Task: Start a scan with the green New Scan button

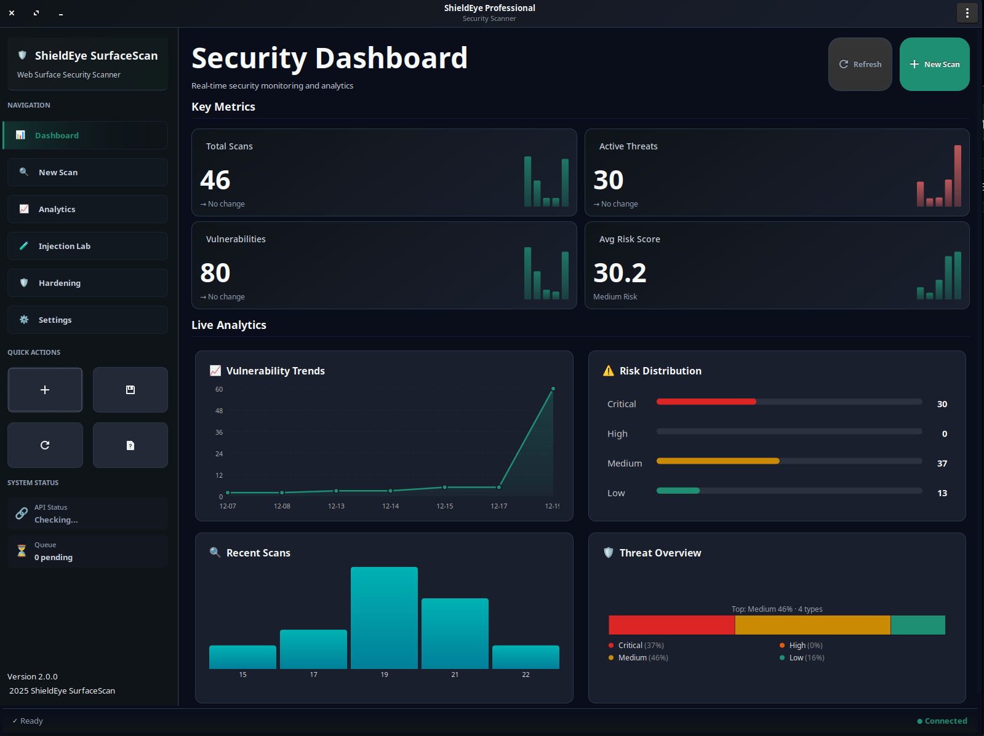Action: point(935,64)
